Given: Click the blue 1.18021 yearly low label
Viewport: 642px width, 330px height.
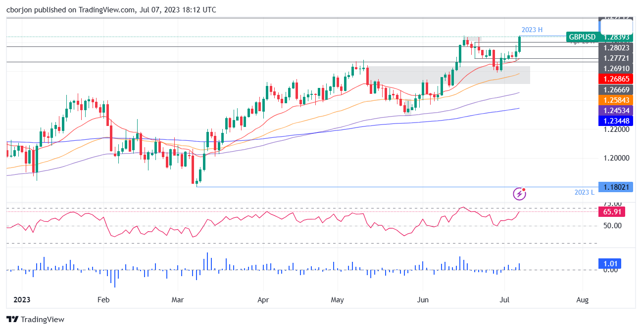Looking at the screenshot, I should click(x=615, y=187).
